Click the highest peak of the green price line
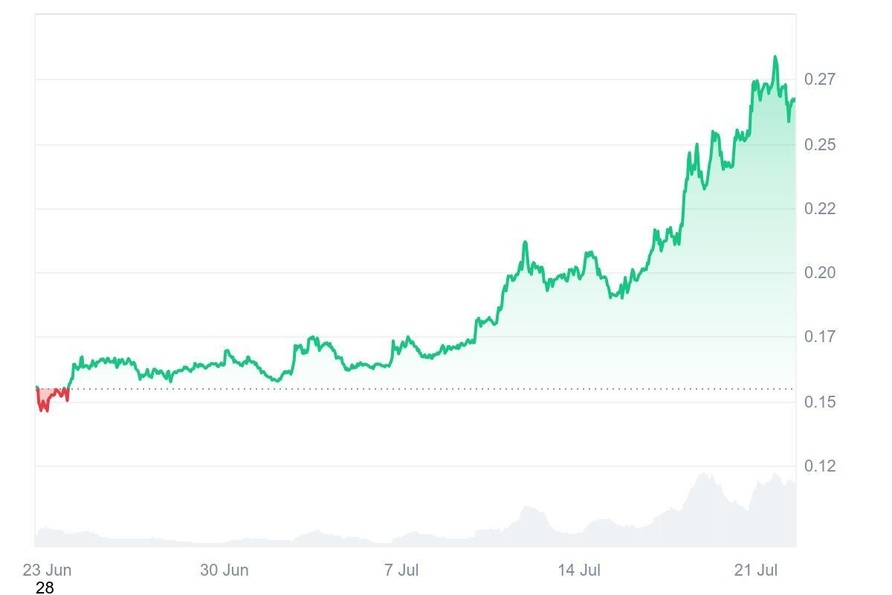892x595 pixels. pyautogui.click(x=775, y=57)
